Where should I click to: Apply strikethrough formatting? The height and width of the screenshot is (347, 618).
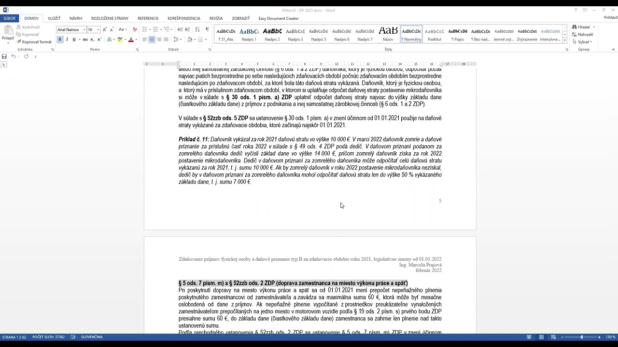tap(84, 40)
